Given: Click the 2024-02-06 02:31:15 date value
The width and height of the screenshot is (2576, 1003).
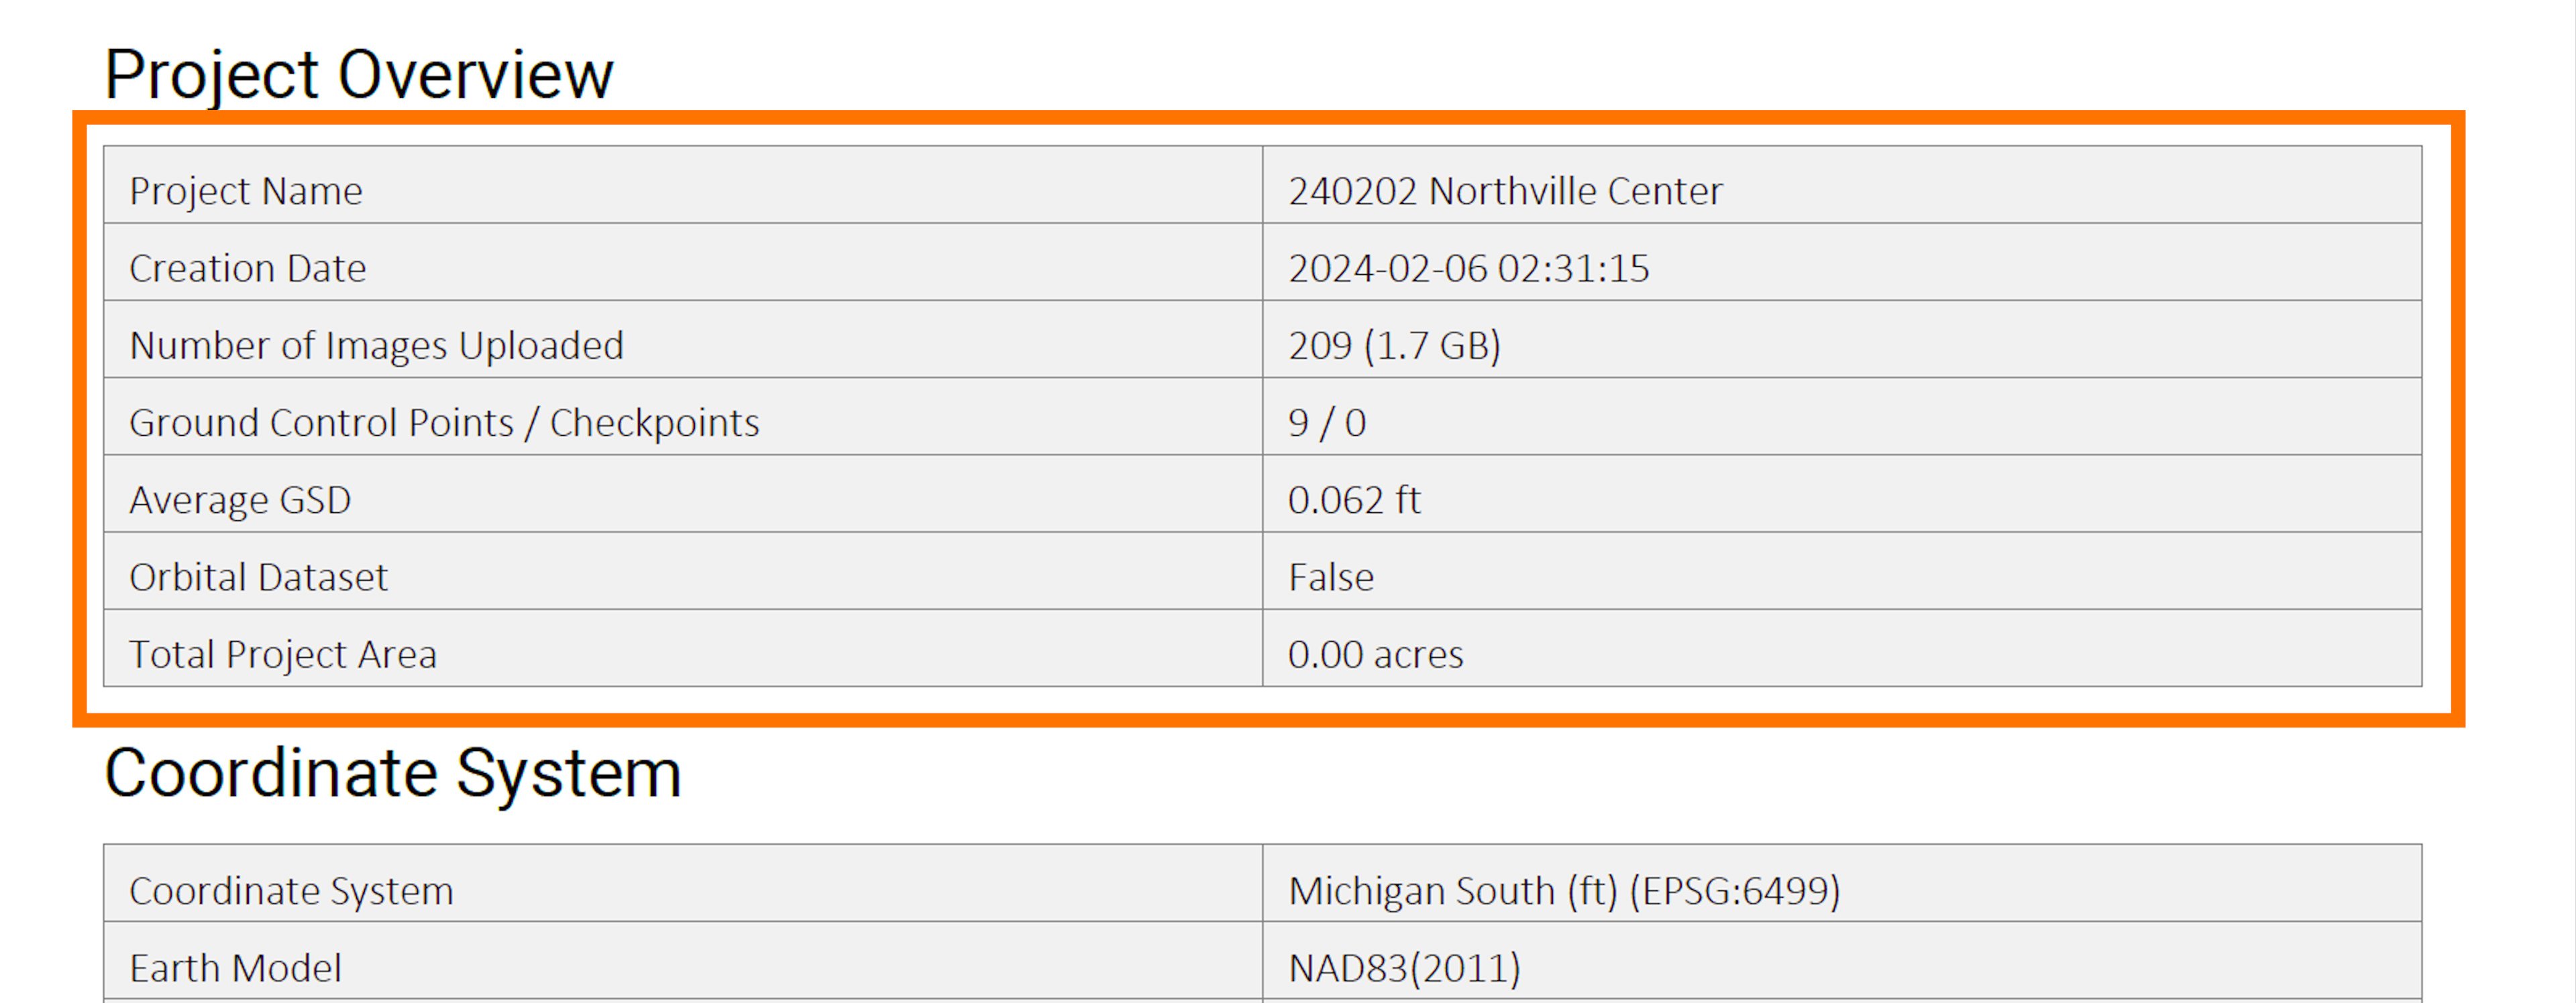Looking at the screenshot, I should [x=1468, y=268].
